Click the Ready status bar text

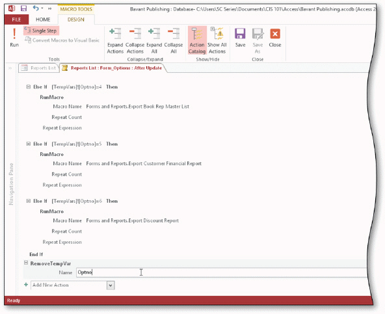click(14, 300)
